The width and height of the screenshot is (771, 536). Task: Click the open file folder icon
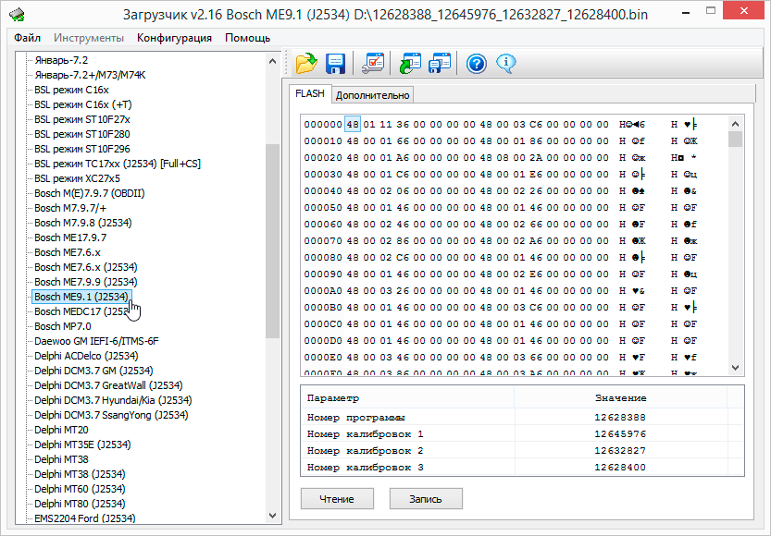pos(306,64)
